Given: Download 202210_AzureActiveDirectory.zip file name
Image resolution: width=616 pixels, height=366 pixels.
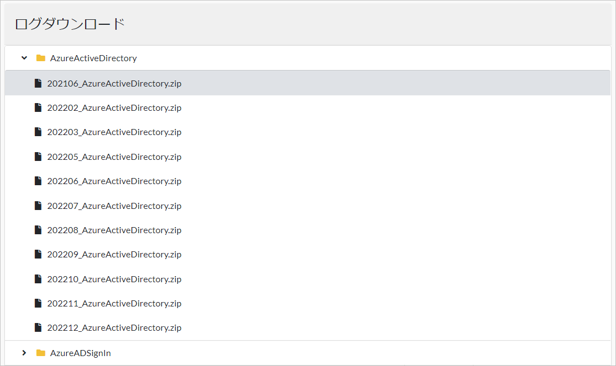Looking at the screenshot, I should [114, 279].
